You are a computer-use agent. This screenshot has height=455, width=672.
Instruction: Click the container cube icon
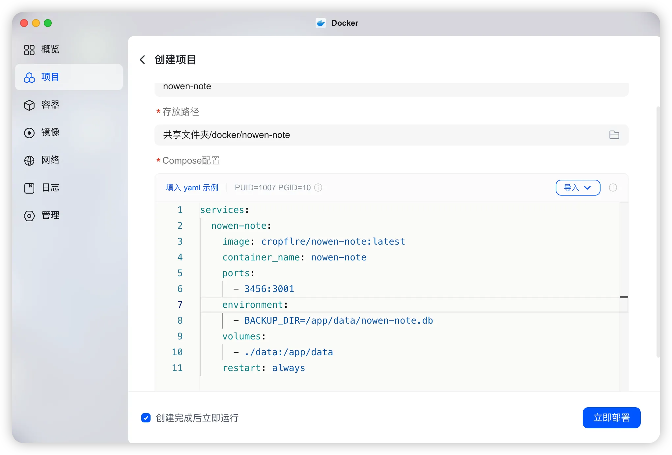(x=29, y=105)
